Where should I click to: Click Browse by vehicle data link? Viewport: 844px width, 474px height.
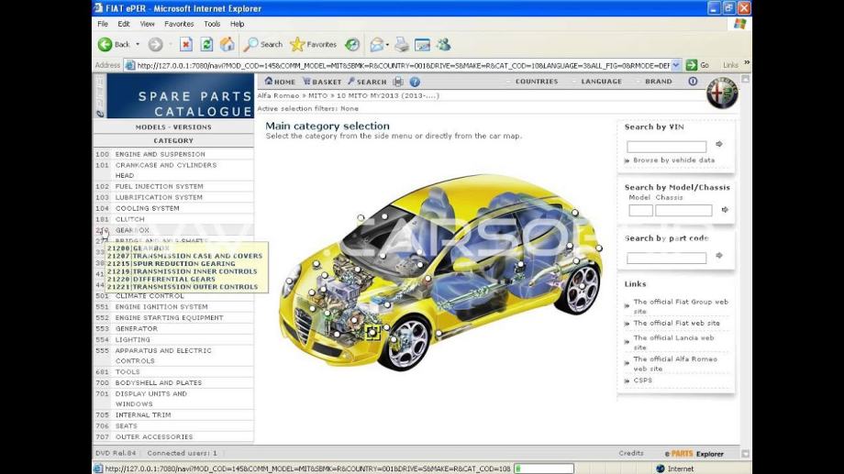click(673, 160)
